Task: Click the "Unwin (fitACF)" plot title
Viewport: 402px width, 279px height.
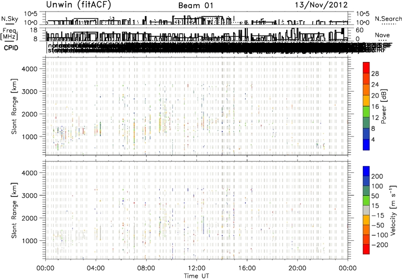Action: pyautogui.click(x=78, y=5)
